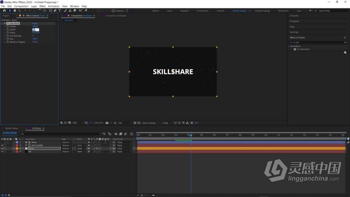This screenshot has width=350, height=197.
Task: Select the Zoom magnifier tool
Action: [x=19, y=11]
